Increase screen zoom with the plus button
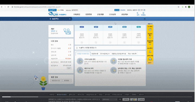The width and height of the screenshot is (195, 102). pos(144,10)
